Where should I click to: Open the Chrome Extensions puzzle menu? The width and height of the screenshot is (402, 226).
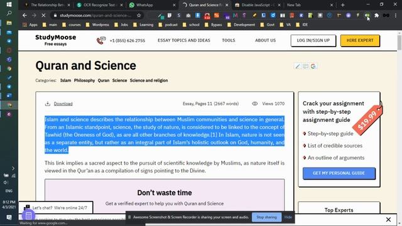click(x=377, y=15)
